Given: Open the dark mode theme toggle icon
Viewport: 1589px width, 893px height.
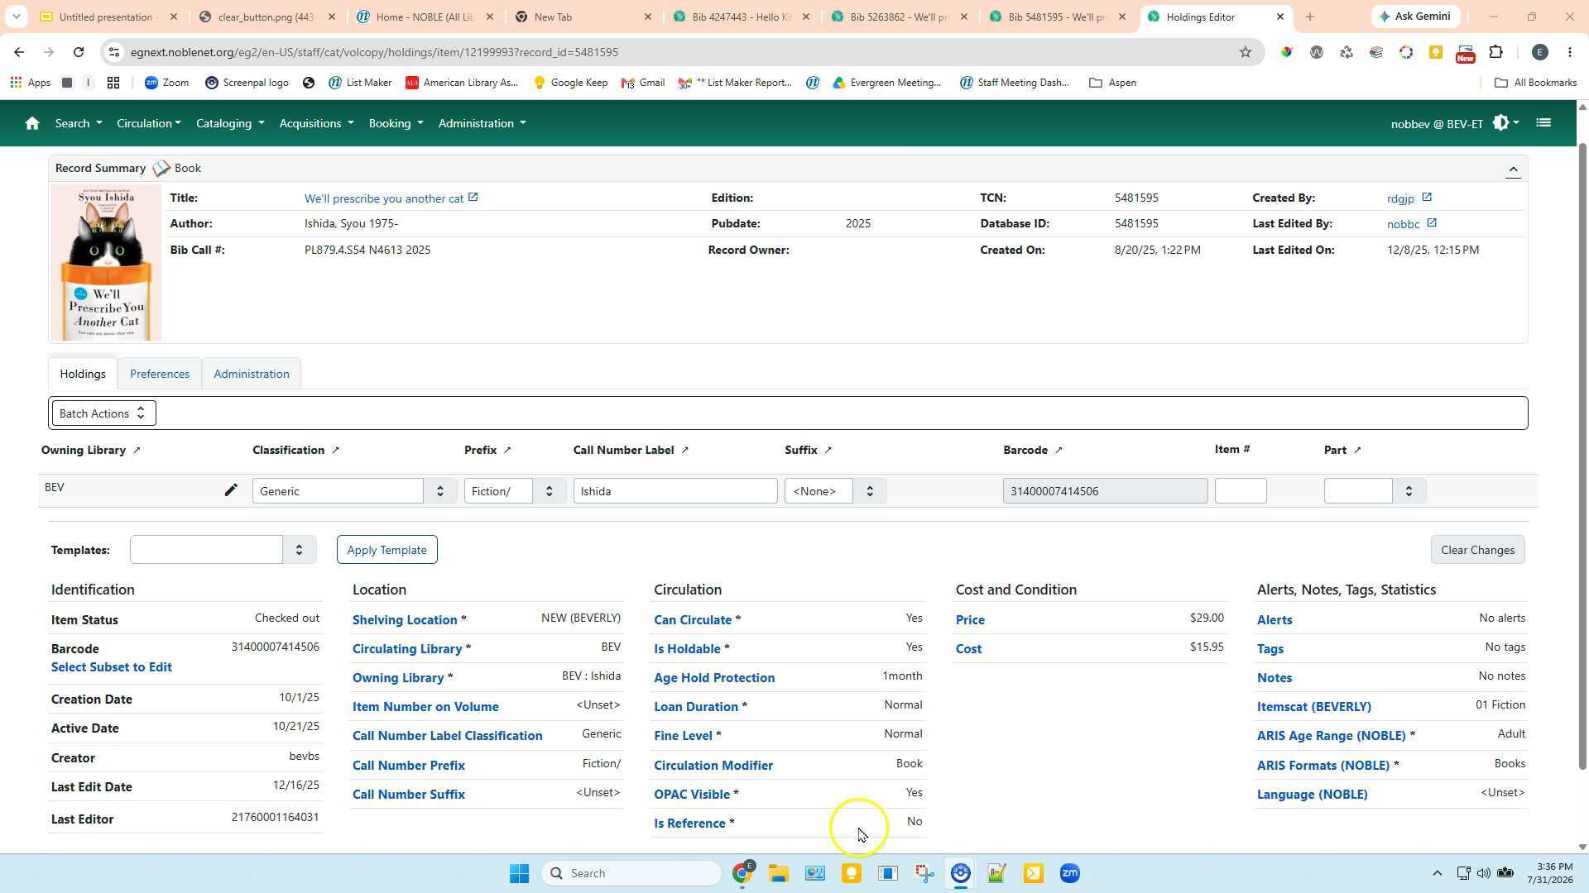Looking at the screenshot, I should coord(1505,123).
